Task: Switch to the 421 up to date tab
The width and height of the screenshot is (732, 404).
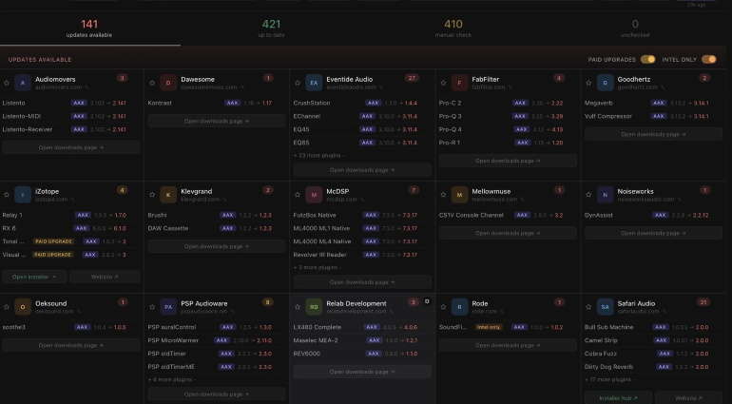Action: click(271, 28)
